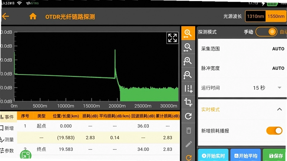The height and width of the screenshot is (161, 287).
Task: Switch to the 事件 tab
Action: tap(7, 117)
